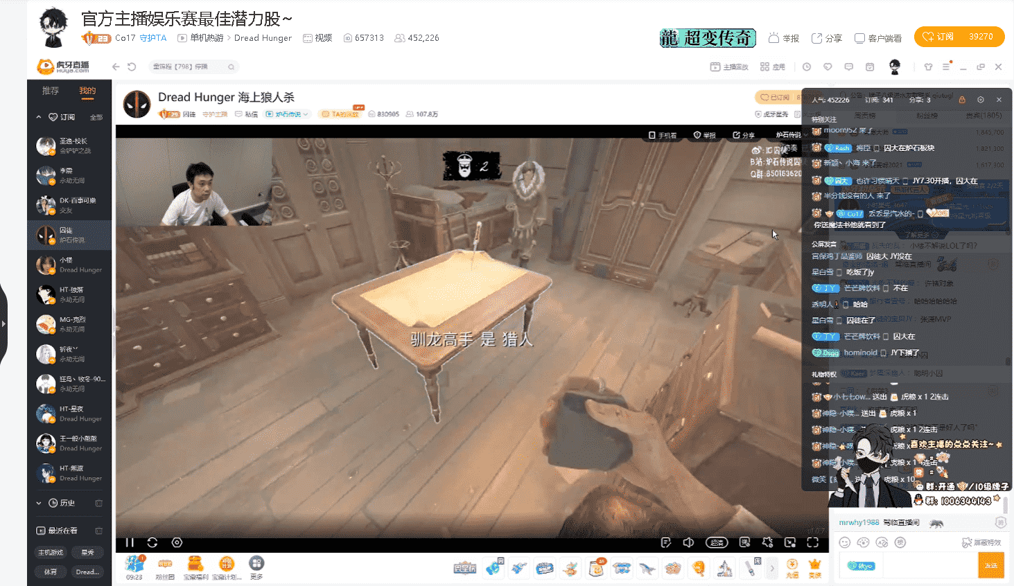The height and width of the screenshot is (586, 1014).
Task: Switch to the 贵宾(1805) tab
Action: [x=984, y=116]
